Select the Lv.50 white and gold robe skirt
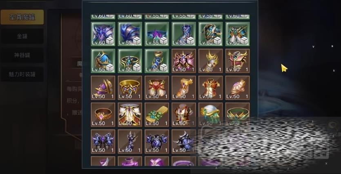The height and width of the screenshot is (174, 341). pyautogui.click(x=130, y=115)
